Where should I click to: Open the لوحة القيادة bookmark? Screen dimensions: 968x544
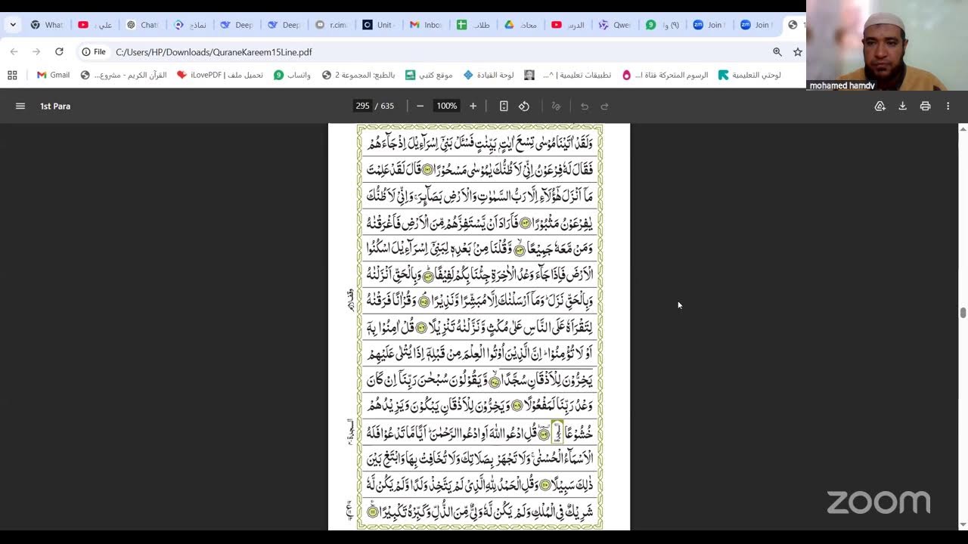tap(489, 75)
